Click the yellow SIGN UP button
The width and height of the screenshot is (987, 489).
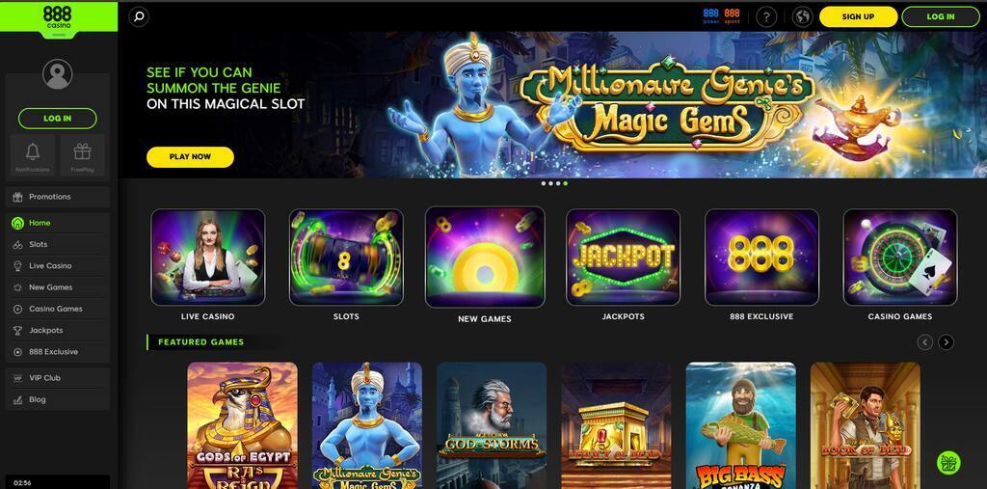click(x=858, y=17)
